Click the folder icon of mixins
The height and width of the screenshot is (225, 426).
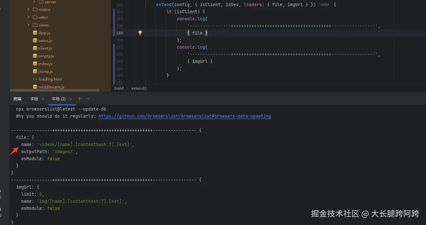coord(35,10)
